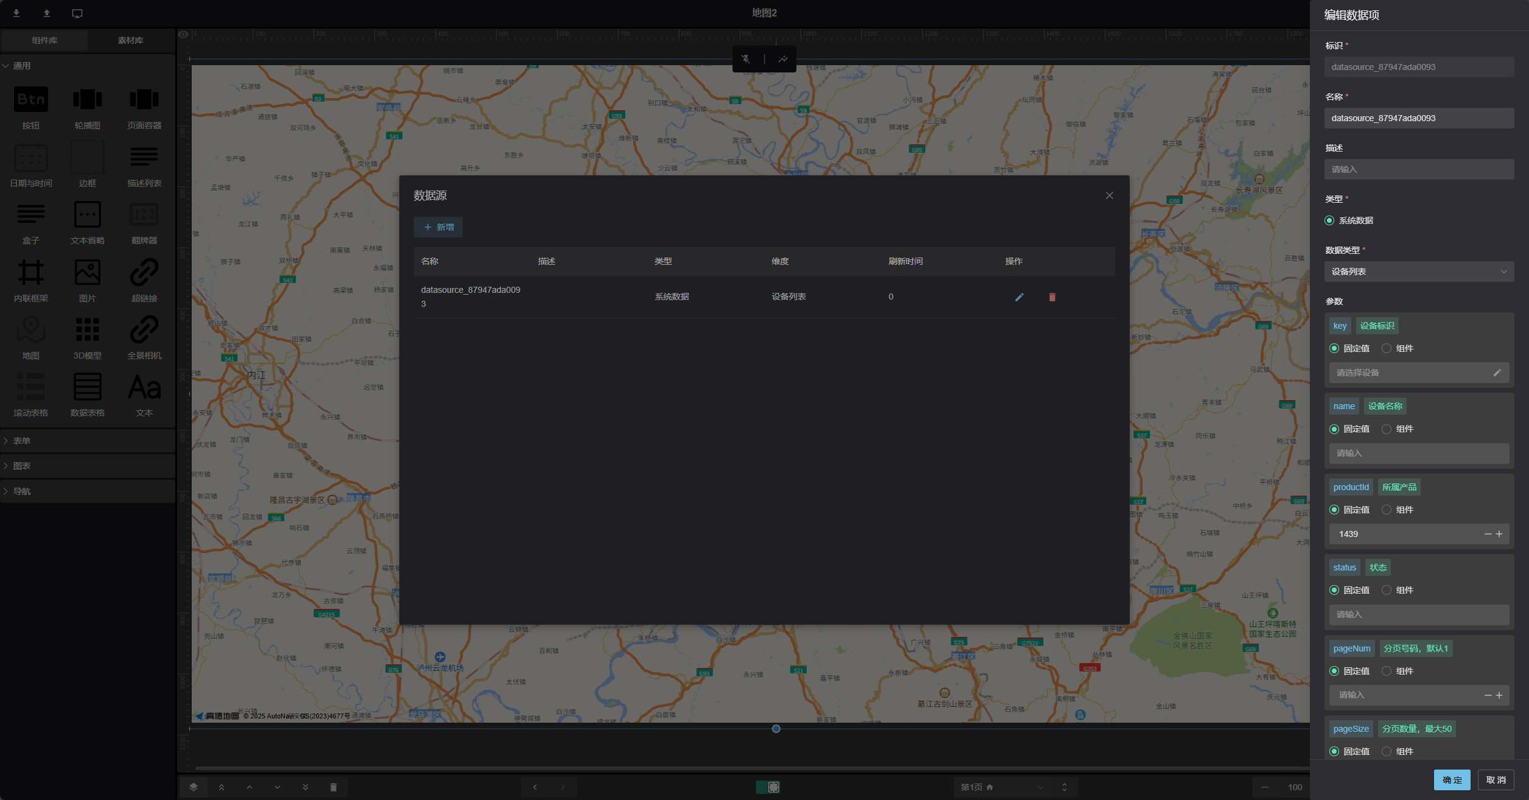Click the 新增 button in 数据源 dialog
This screenshot has height=800, width=1529.
coord(438,227)
